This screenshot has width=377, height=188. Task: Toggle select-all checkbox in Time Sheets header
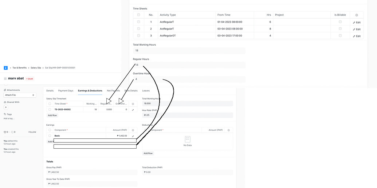tap(138, 15)
